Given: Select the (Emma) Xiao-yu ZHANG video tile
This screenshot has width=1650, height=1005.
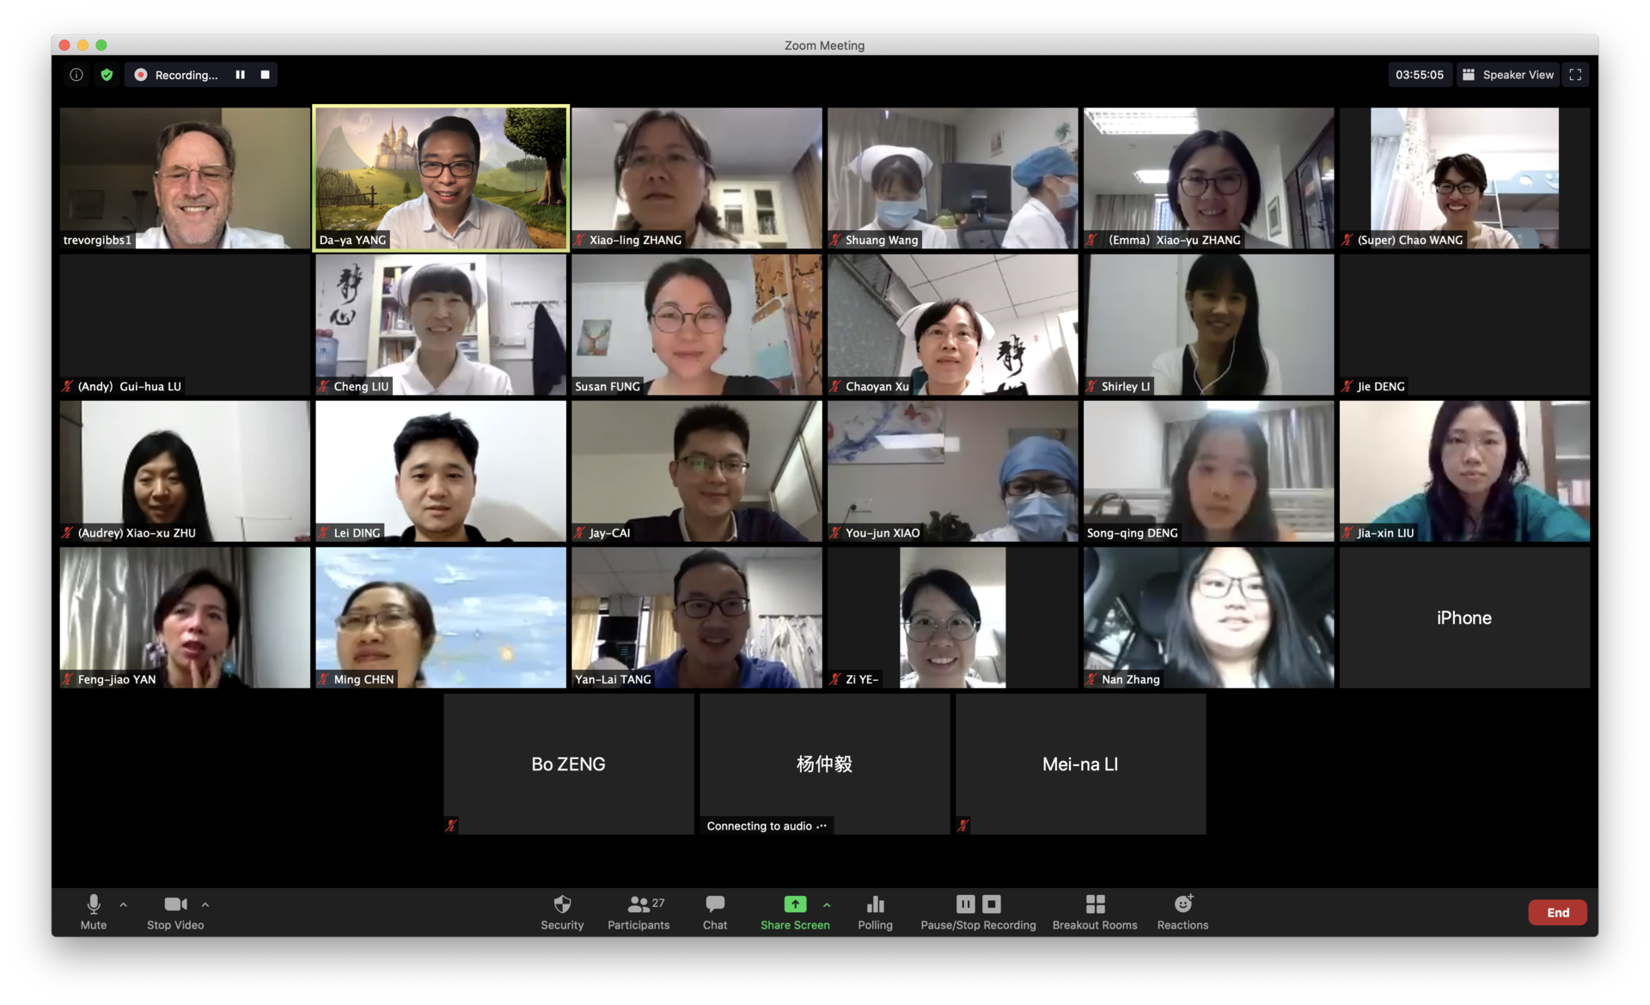Looking at the screenshot, I should [x=1208, y=178].
